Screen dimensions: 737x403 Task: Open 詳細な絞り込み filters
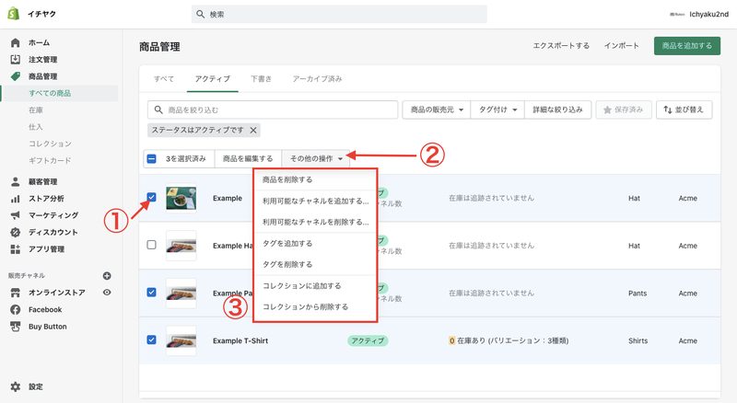(557, 109)
